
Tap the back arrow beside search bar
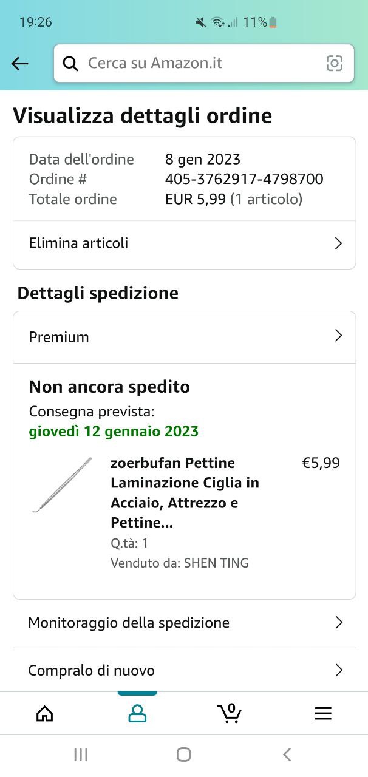[20, 63]
